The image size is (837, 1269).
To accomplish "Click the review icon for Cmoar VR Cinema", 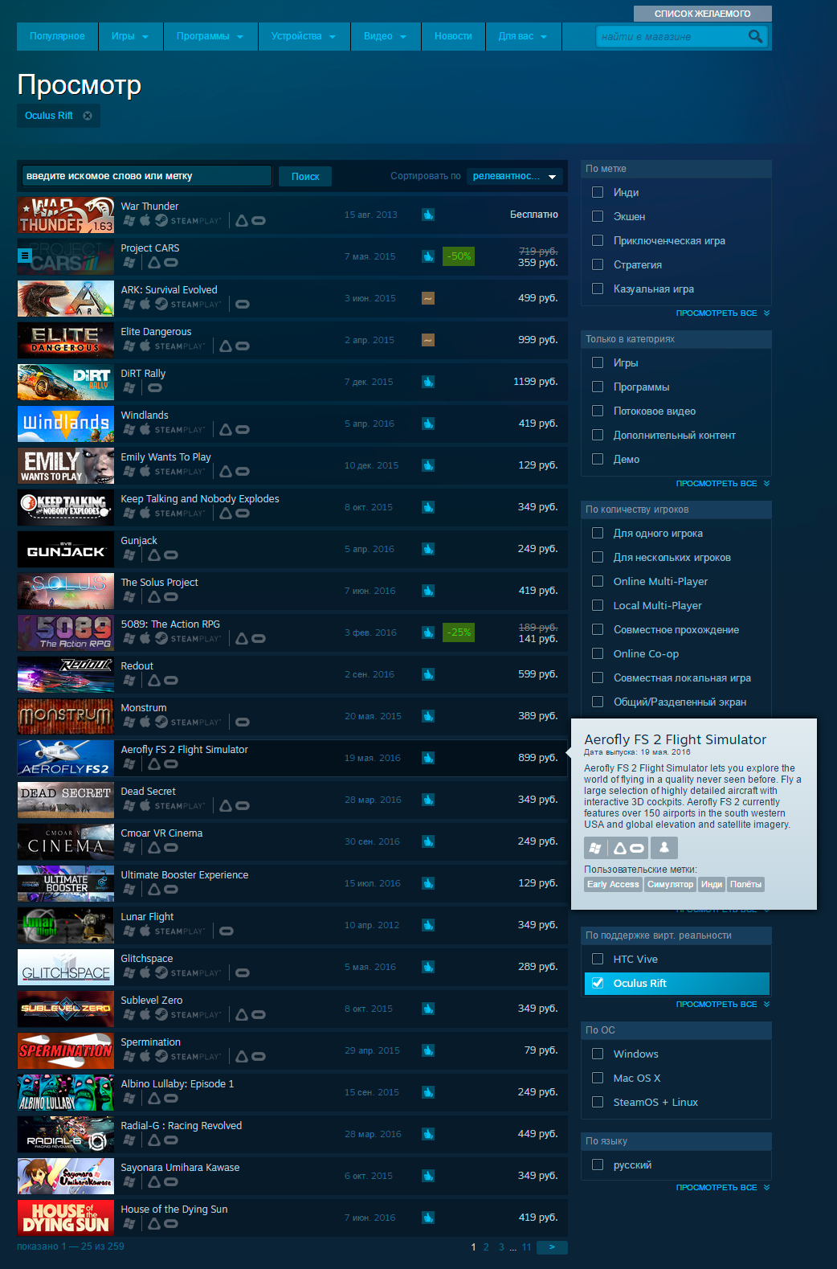I will tap(428, 841).
